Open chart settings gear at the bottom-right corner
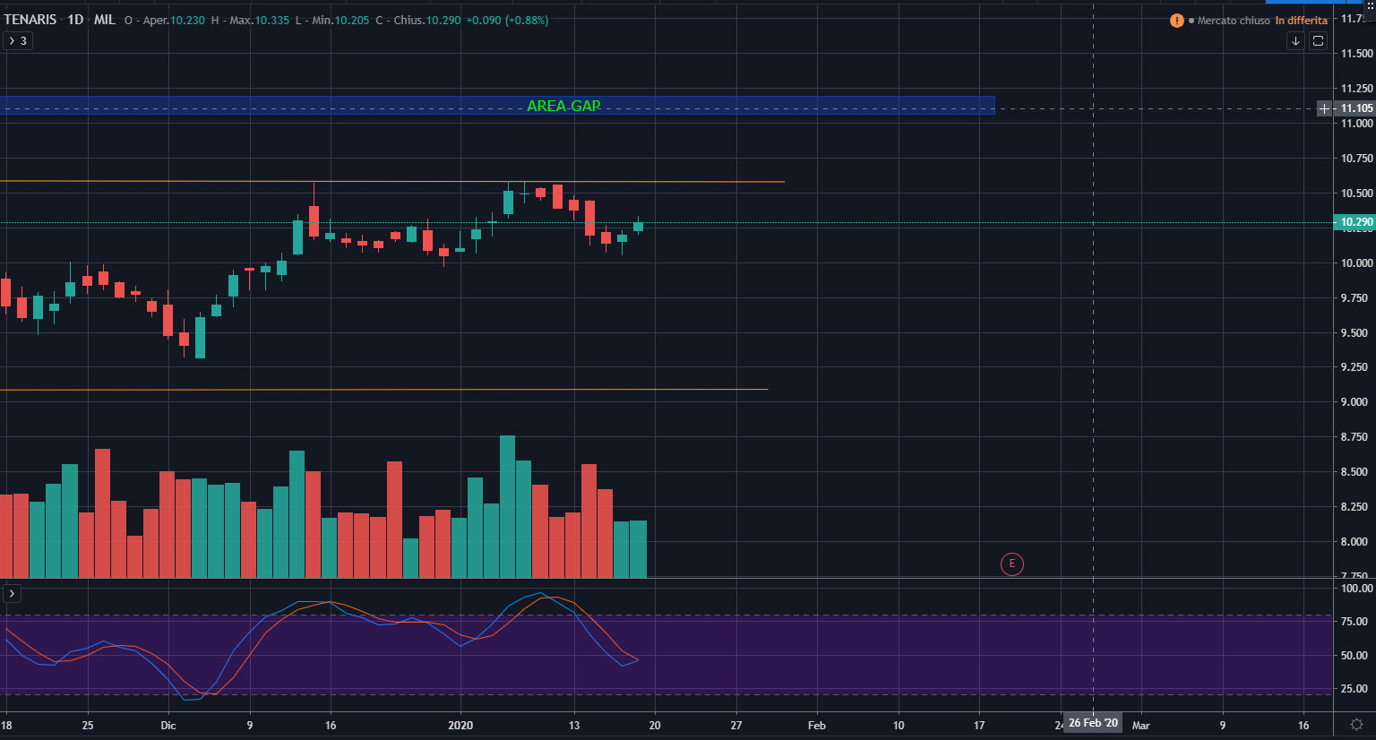This screenshot has width=1376, height=740. pyautogui.click(x=1357, y=725)
